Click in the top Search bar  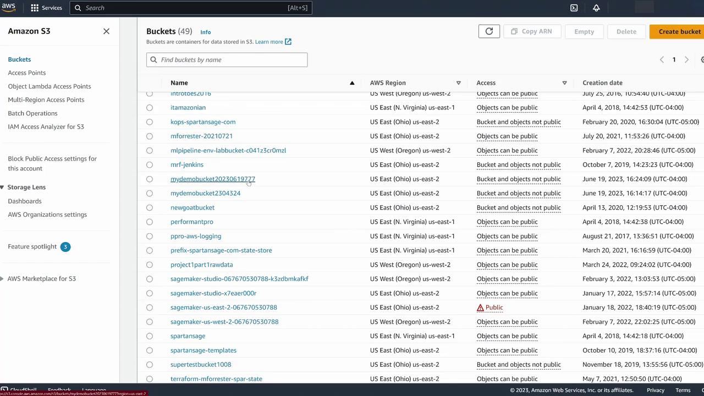[x=191, y=8]
